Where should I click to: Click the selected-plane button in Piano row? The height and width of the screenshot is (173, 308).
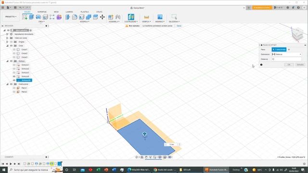279,49
